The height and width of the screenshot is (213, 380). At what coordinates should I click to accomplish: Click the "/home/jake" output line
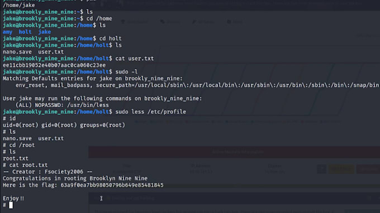[x=18, y=5]
